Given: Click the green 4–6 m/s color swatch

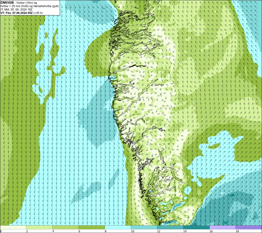Looking at the screenshot, I should click(x=65, y=227).
